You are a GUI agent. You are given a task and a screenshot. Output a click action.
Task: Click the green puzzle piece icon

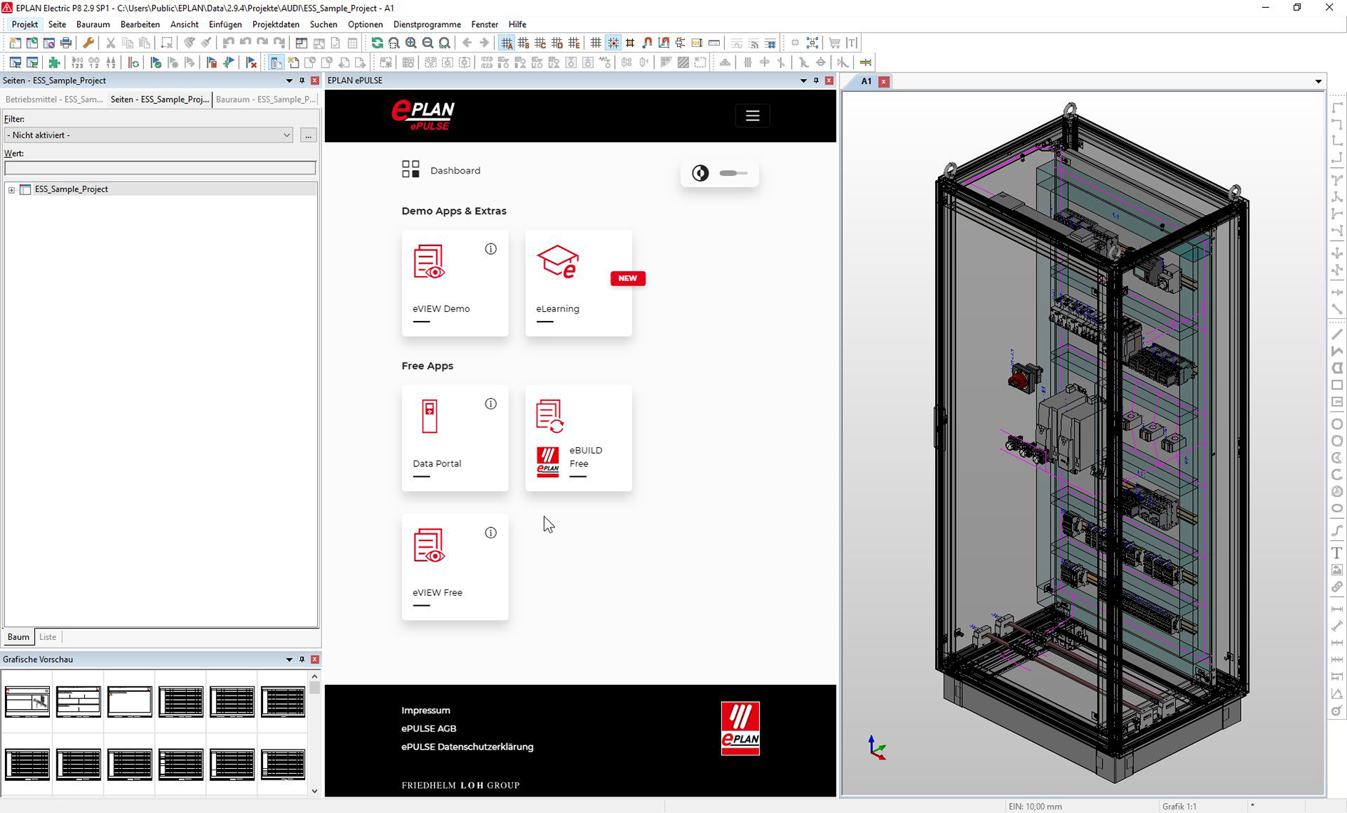(x=54, y=63)
